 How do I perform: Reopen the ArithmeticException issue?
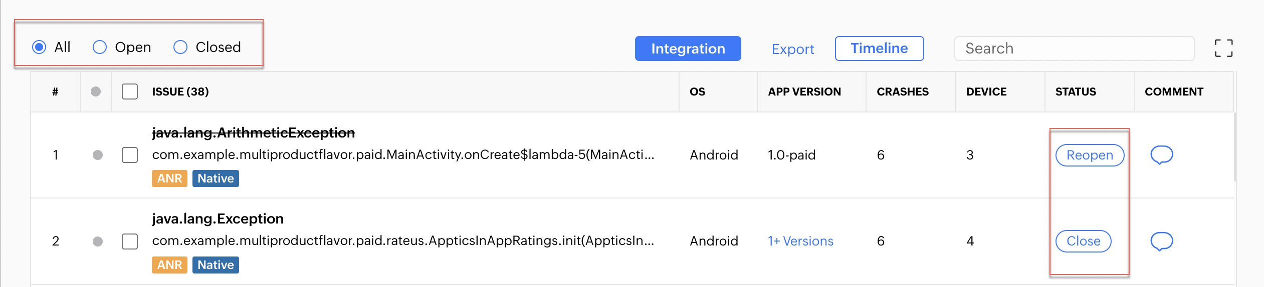click(1090, 155)
